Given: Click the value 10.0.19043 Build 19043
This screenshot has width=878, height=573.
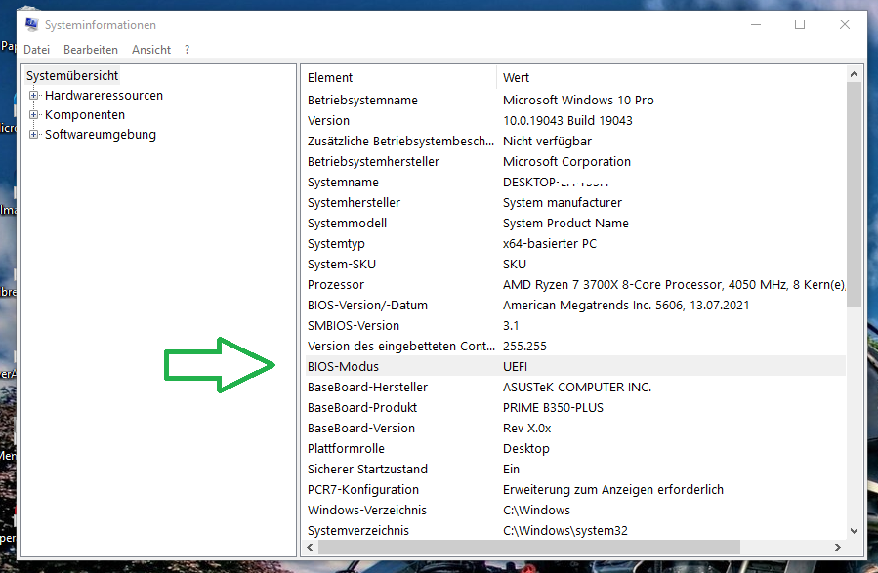Looking at the screenshot, I should (x=567, y=121).
